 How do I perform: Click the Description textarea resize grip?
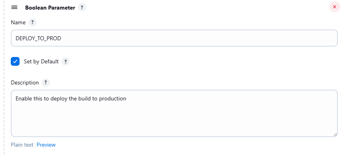pyautogui.click(x=335, y=135)
